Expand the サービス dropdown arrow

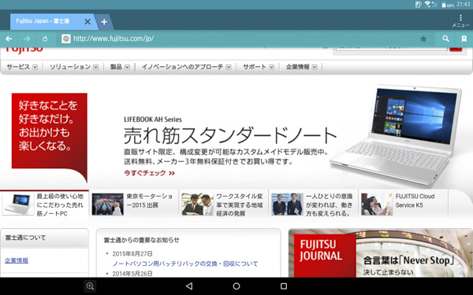tap(35, 67)
